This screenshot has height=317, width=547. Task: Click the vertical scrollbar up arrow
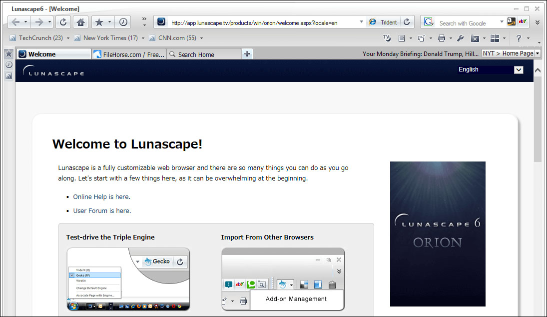coord(538,70)
